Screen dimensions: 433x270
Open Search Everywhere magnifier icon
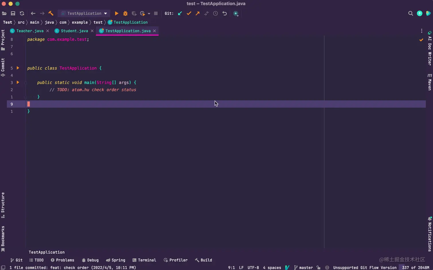(x=411, y=13)
